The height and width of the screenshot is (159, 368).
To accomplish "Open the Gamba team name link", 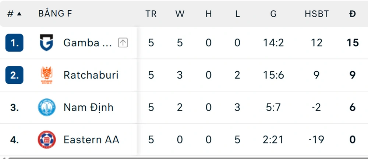I will pyautogui.click(x=88, y=43).
